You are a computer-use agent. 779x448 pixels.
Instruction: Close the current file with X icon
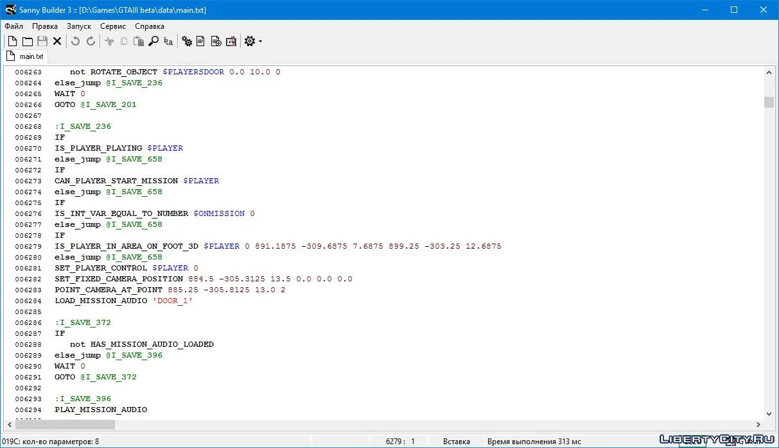click(57, 41)
